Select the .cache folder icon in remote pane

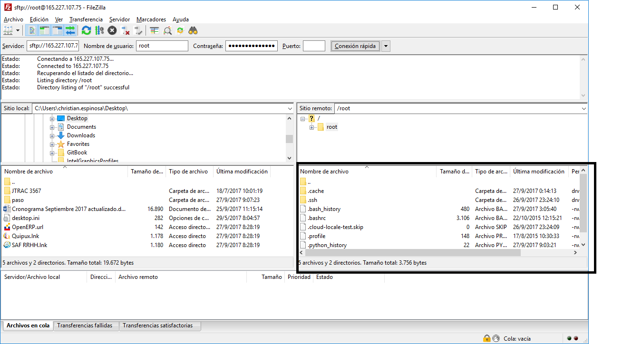coord(303,191)
